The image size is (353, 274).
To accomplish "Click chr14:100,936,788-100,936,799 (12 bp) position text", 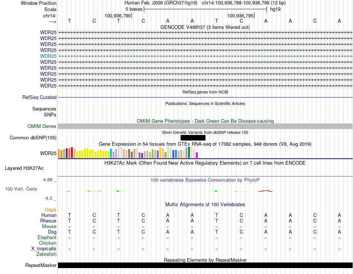I will coord(244,3).
